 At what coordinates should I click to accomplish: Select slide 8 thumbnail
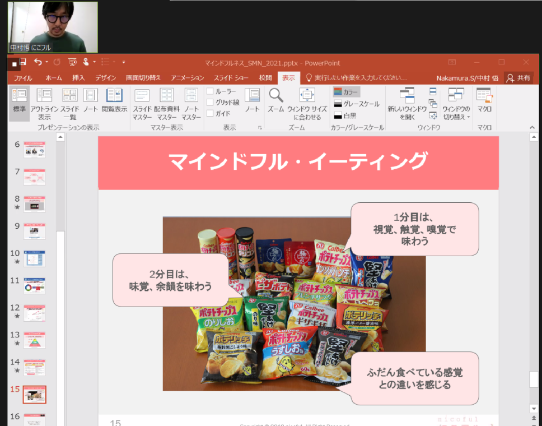tap(34, 204)
